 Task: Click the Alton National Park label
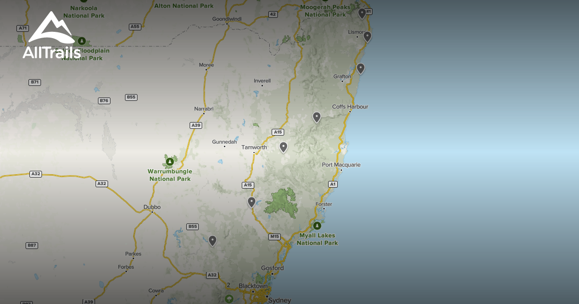(x=183, y=6)
